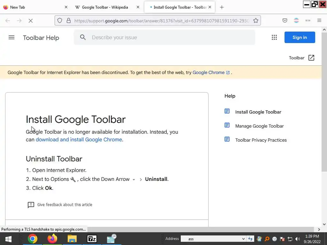Open Give feedback about this article
327x245 pixels.
tap(65, 205)
